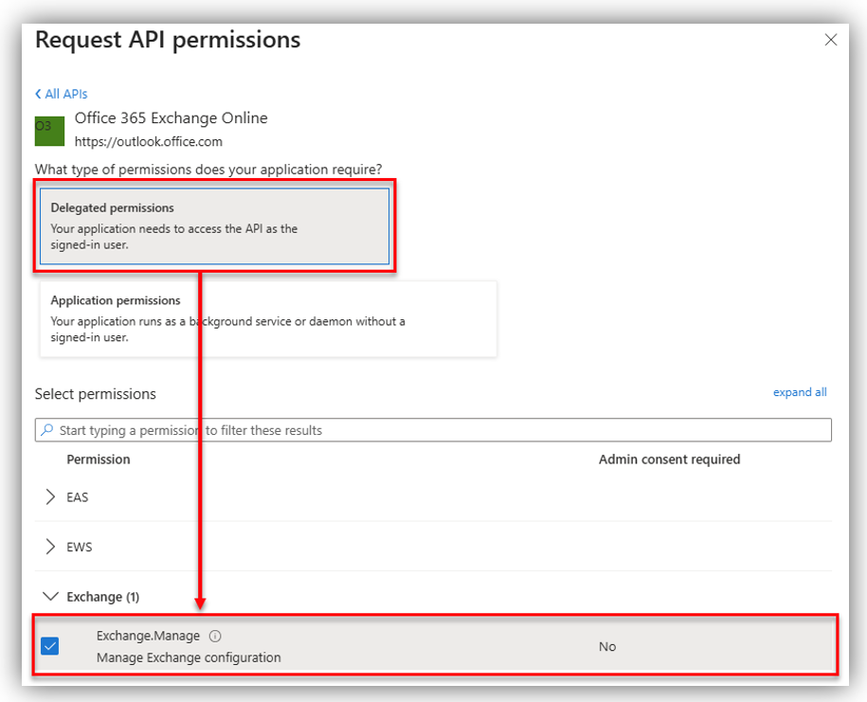Select Application permissions card

268,318
